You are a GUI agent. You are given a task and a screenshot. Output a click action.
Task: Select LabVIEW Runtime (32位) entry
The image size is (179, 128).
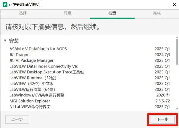(x=90, y=78)
